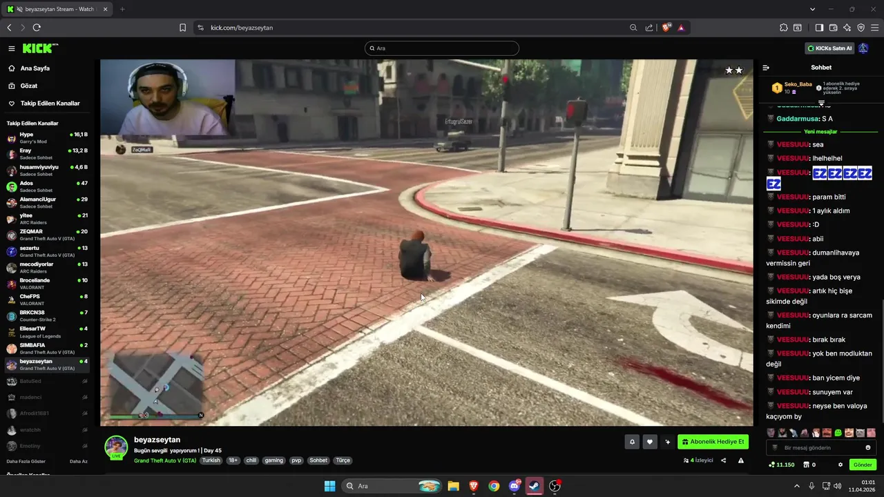
Task: Open CheFPS channel in sidebar
Action: point(48,300)
